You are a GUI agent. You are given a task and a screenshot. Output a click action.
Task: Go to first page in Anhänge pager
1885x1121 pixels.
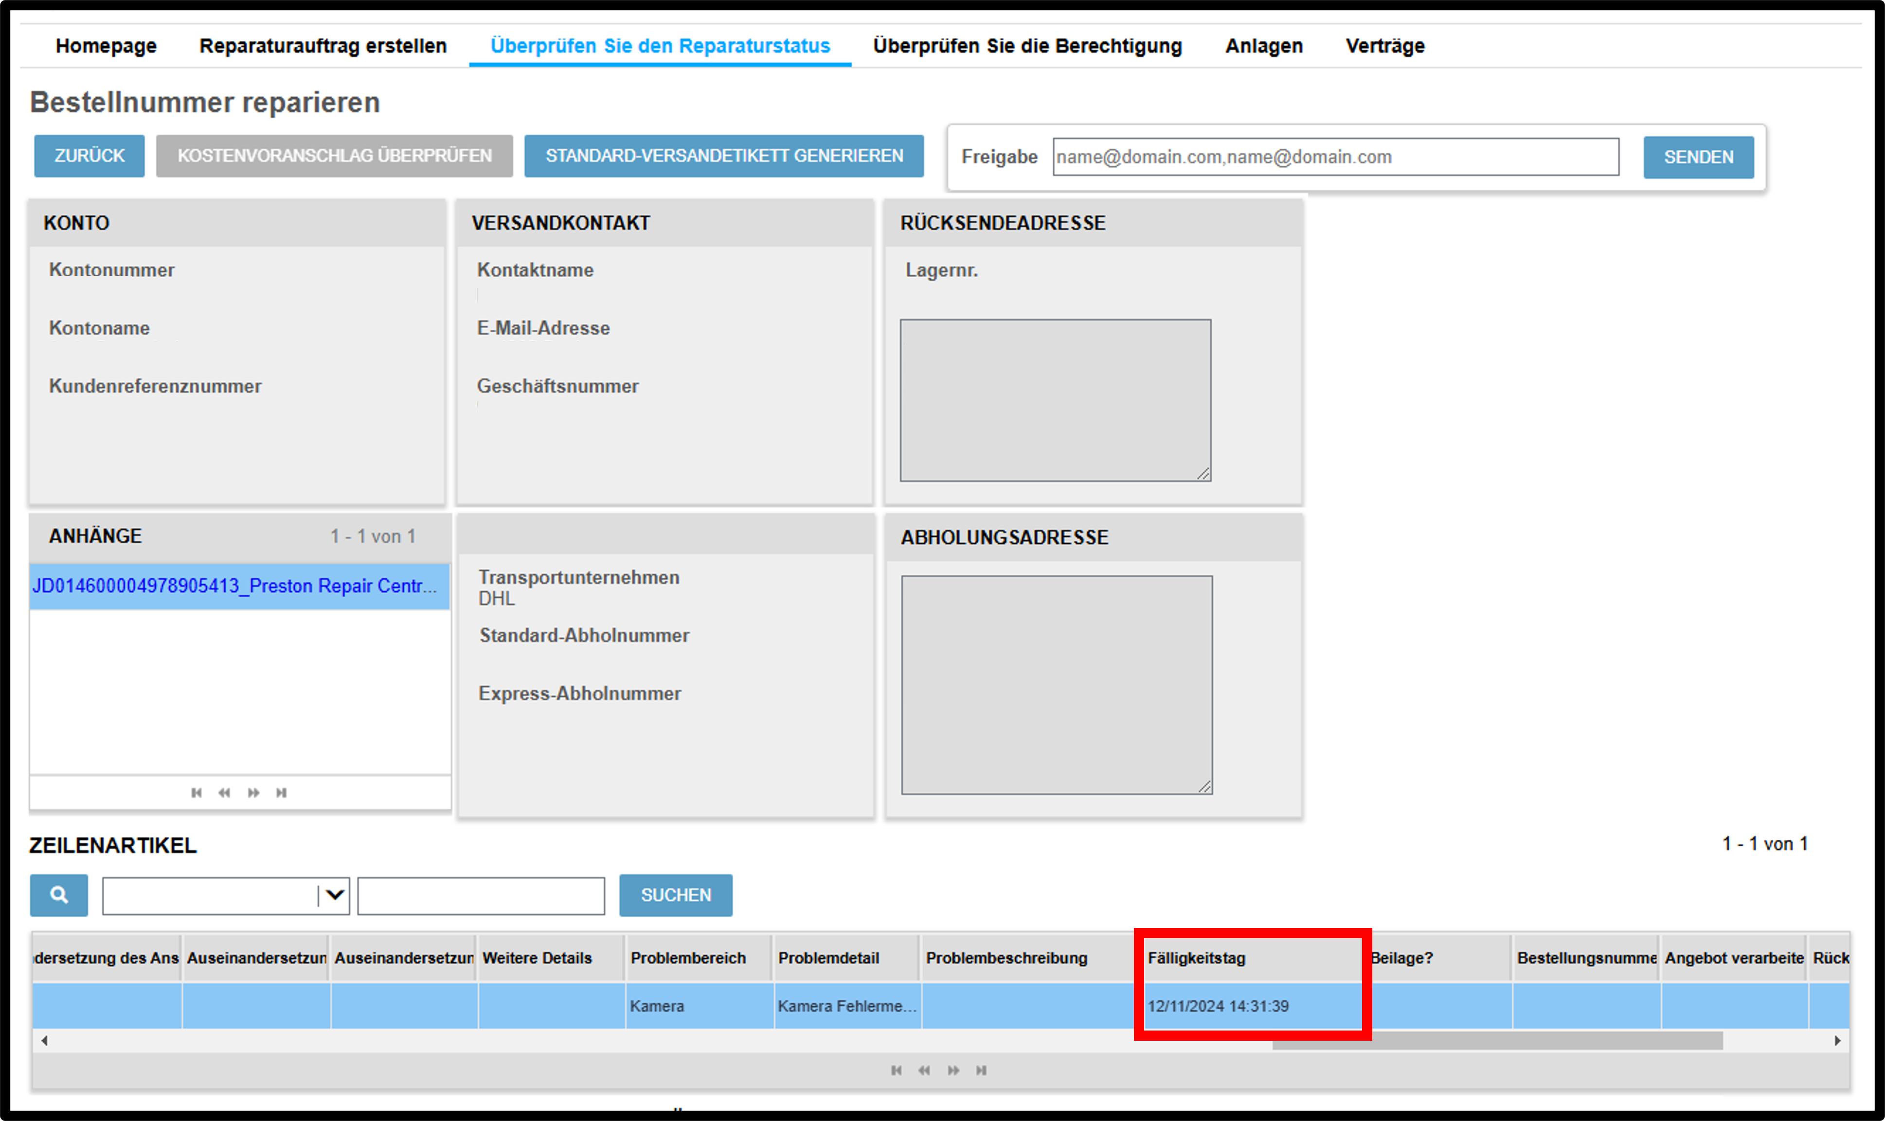(197, 792)
